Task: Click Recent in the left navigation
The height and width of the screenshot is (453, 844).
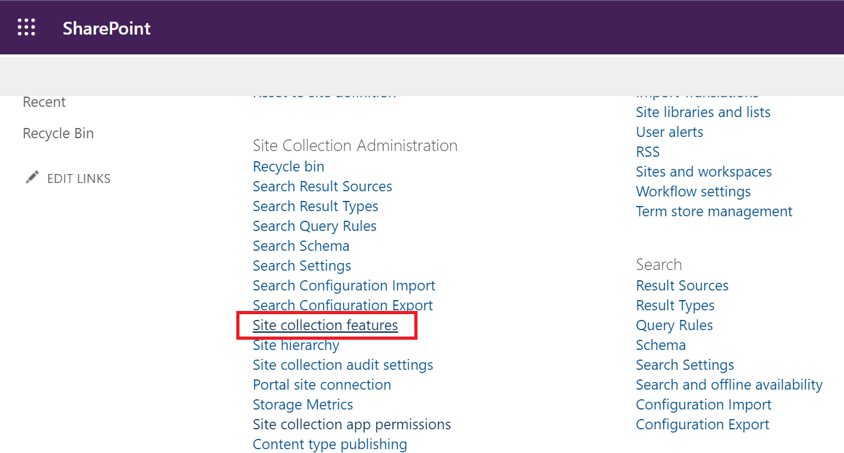Action: coord(44,102)
